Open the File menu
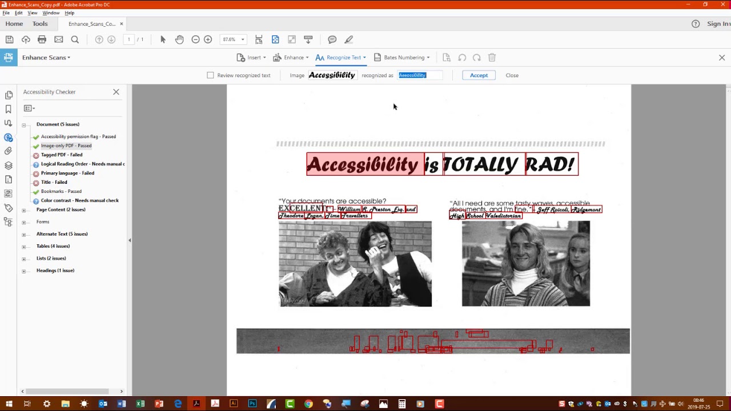This screenshot has width=731, height=411. click(x=6, y=13)
